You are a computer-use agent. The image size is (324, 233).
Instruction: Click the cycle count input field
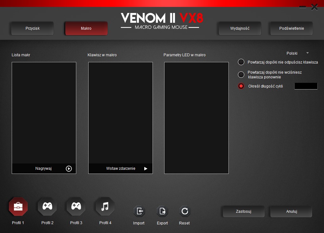point(306,86)
